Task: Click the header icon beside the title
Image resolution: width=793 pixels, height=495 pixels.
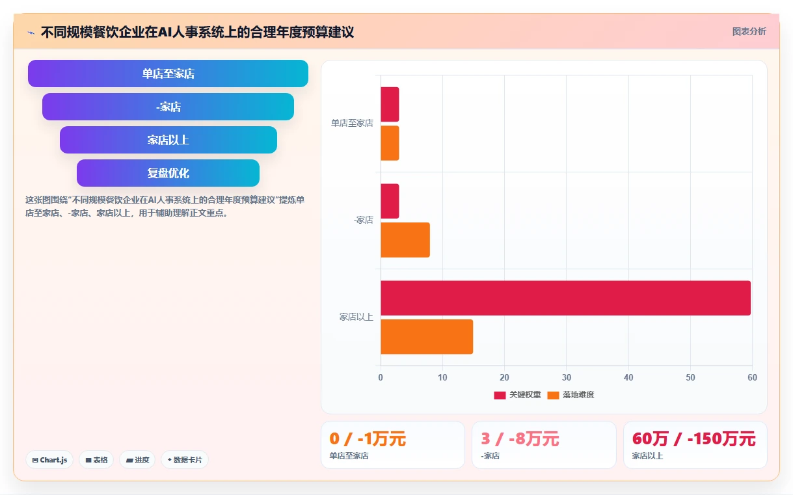Action: click(31, 32)
